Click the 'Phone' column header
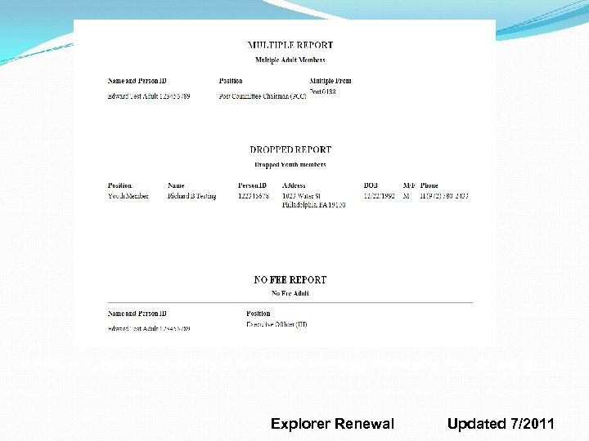This screenshot has height=441, width=589. tap(429, 185)
